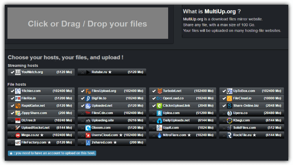Click the UsersCloud.com star icon
The image size is (293, 165).
pyautogui.click(x=88, y=135)
